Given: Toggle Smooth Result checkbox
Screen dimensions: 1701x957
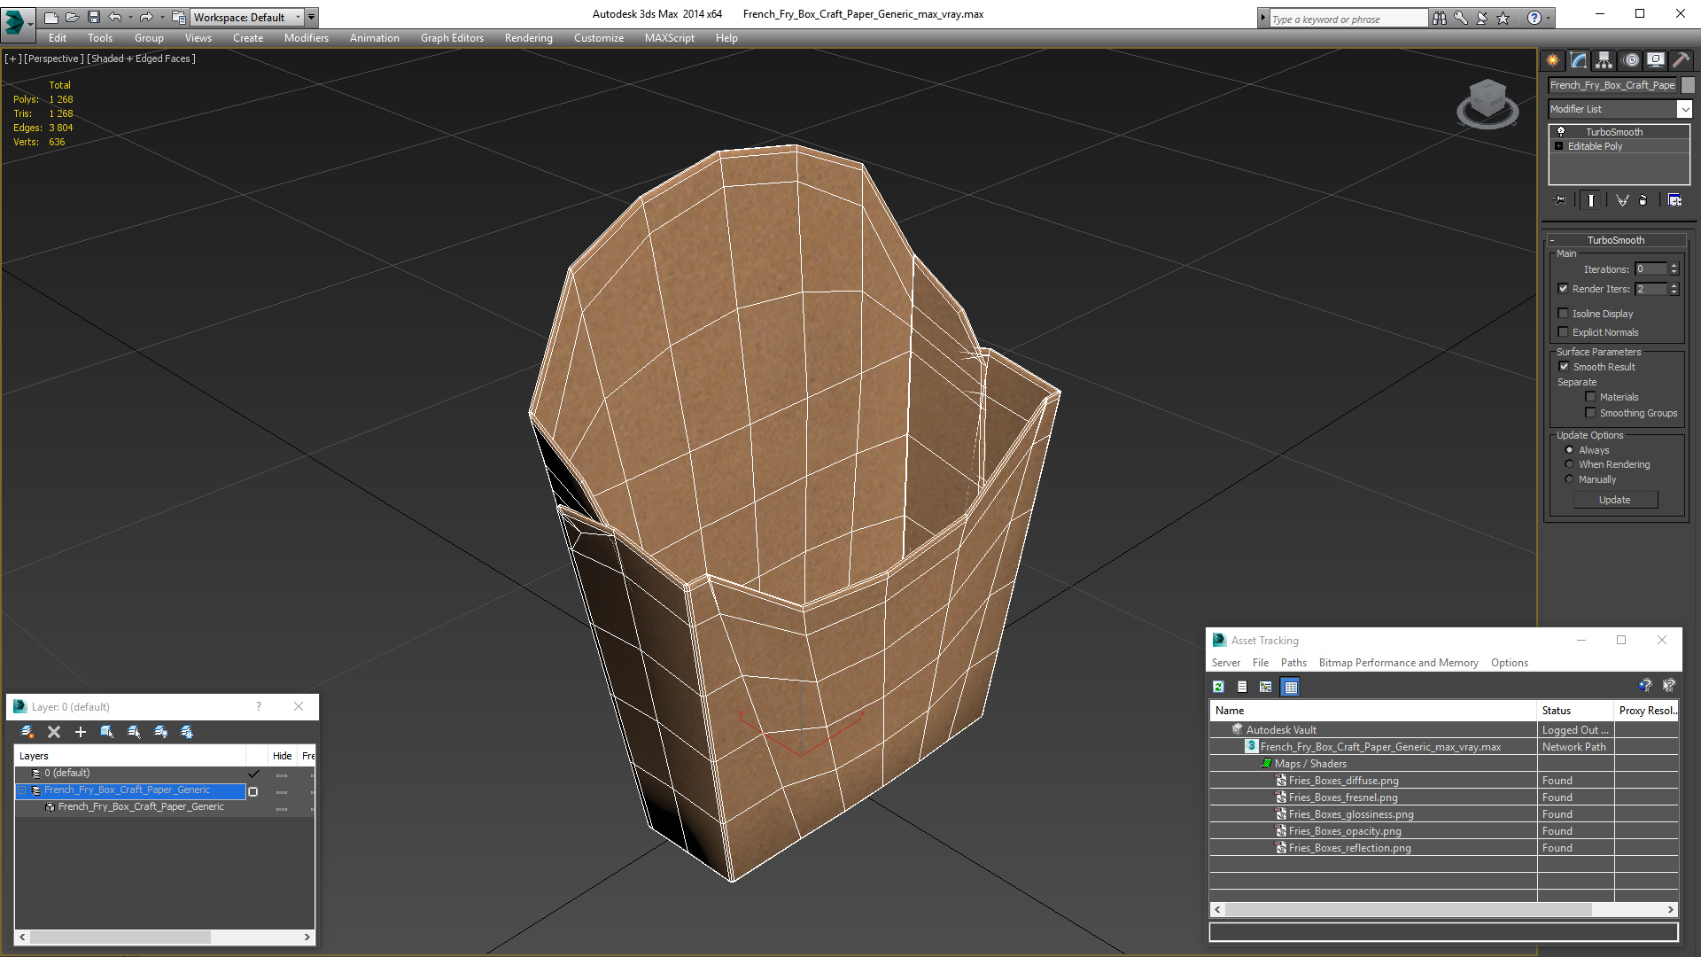Looking at the screenshot, I should click(x=1564, y=367).
